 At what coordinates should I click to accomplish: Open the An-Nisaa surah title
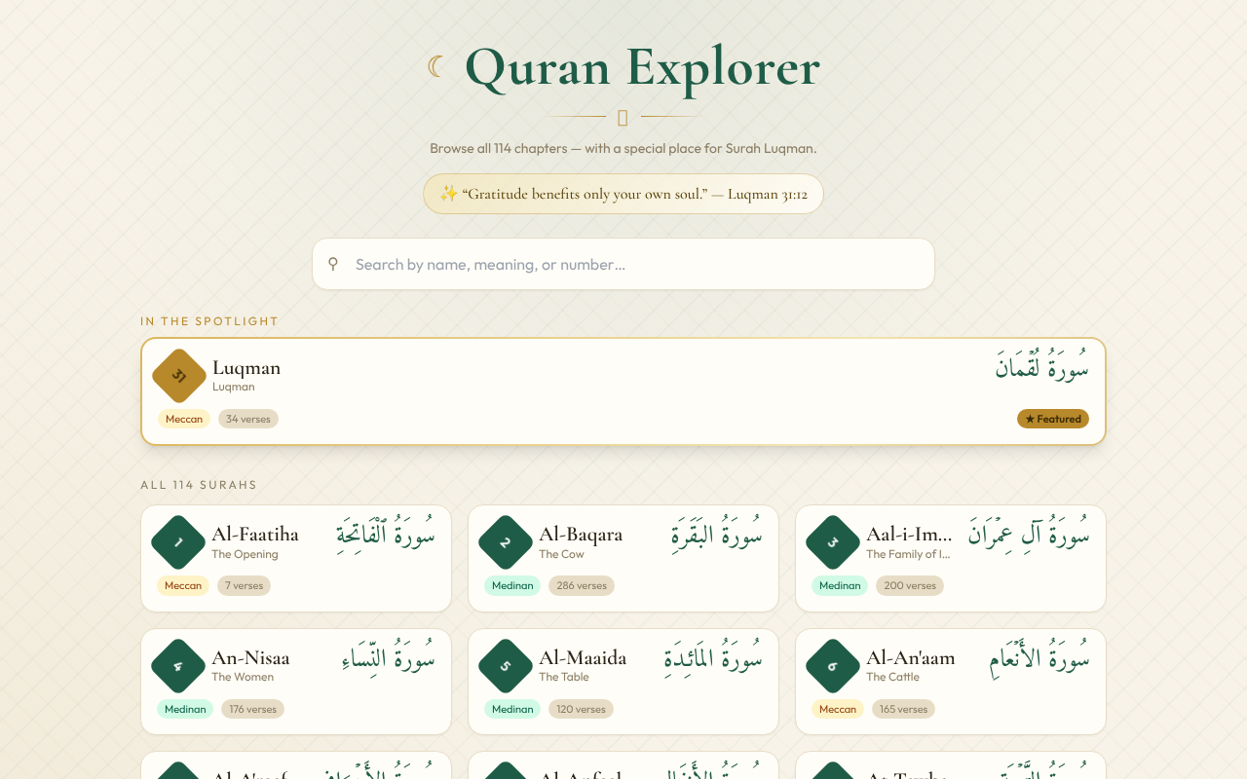click(250, 658)
